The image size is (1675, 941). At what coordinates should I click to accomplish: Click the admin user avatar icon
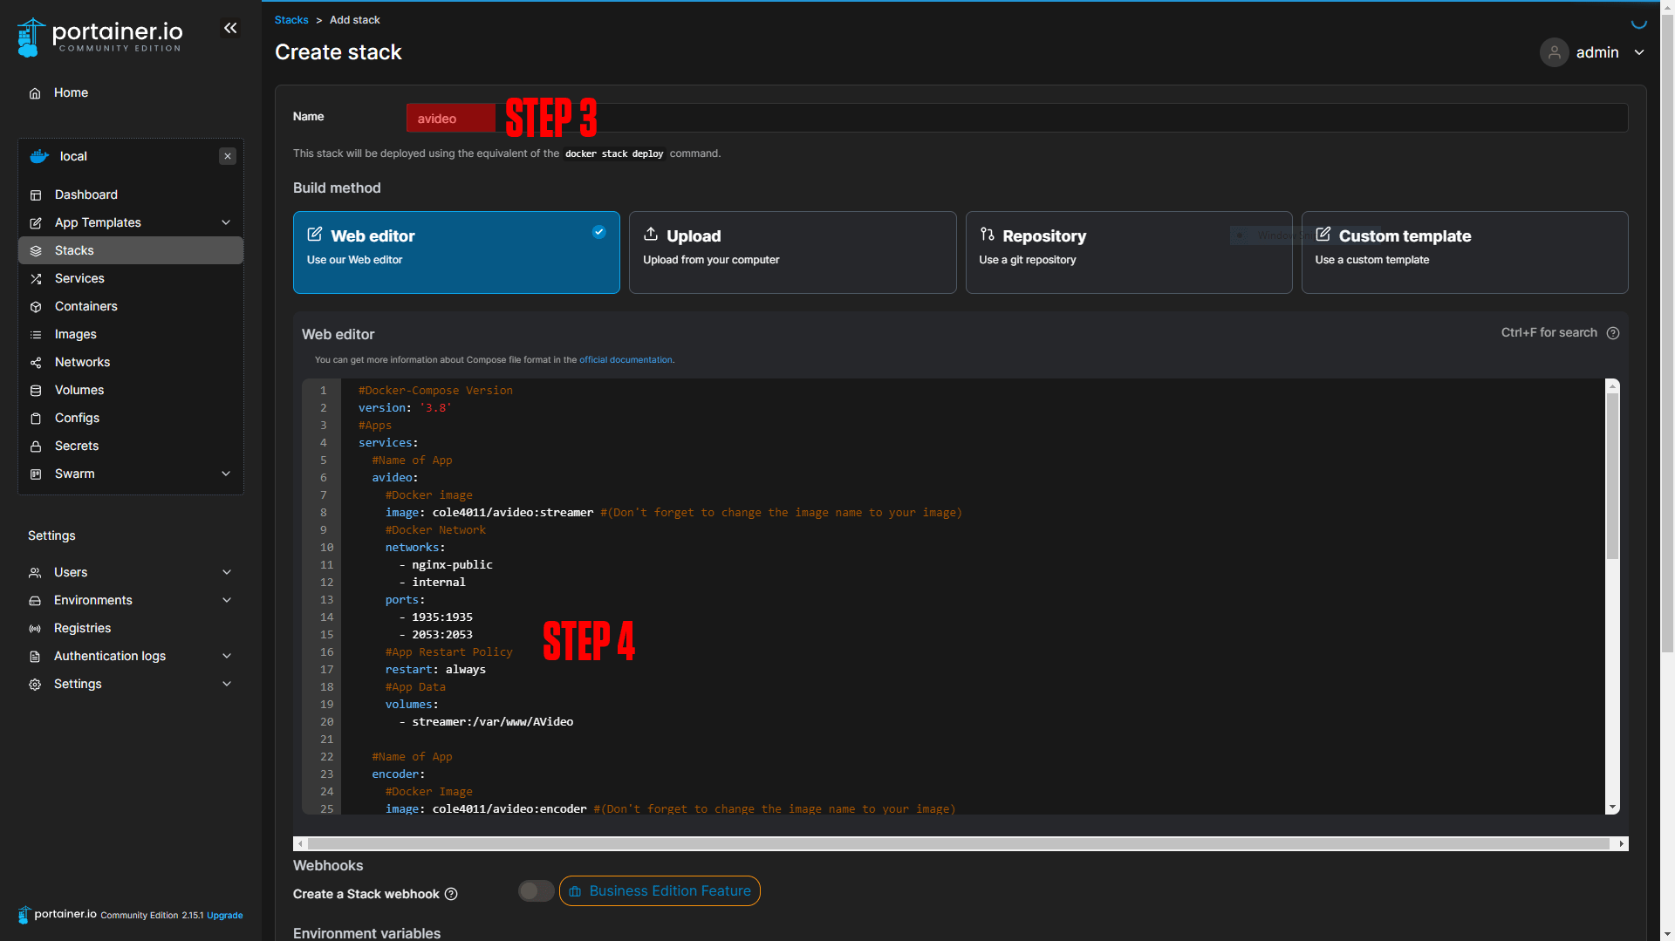click(1554, 52)
